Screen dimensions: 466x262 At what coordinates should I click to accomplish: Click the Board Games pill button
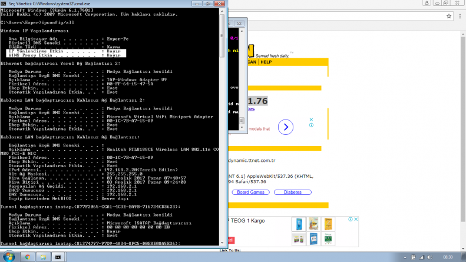(250, 192)
